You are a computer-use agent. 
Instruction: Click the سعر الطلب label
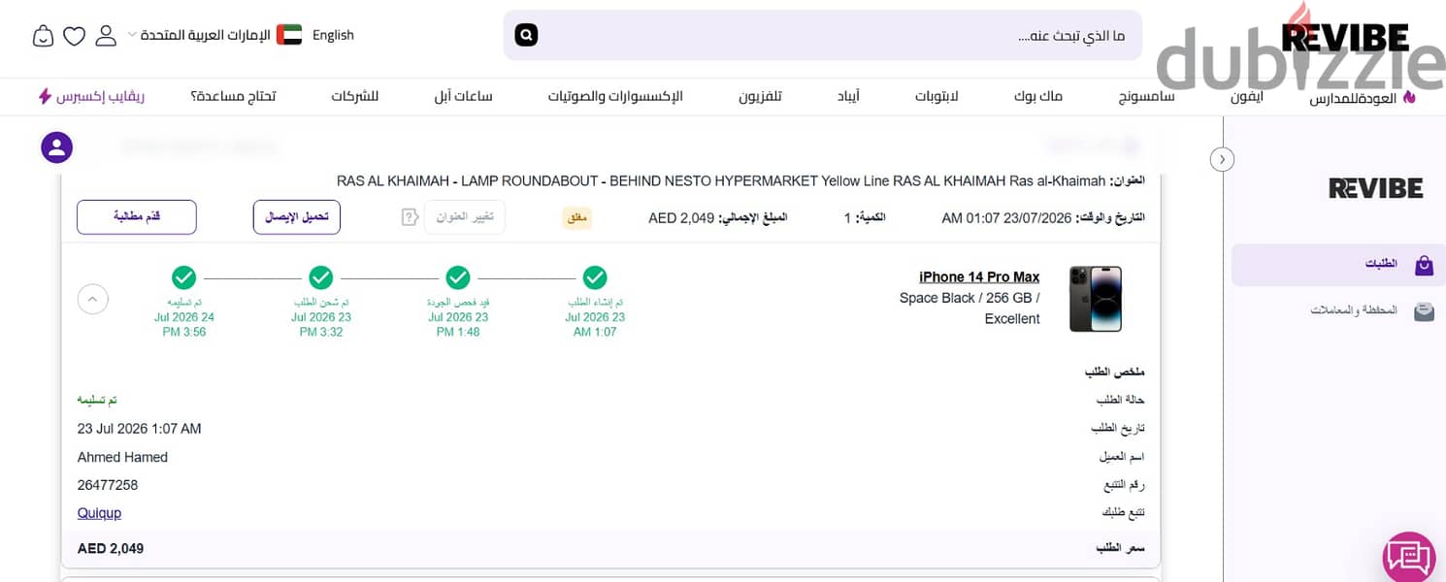tap(1121, 549)
